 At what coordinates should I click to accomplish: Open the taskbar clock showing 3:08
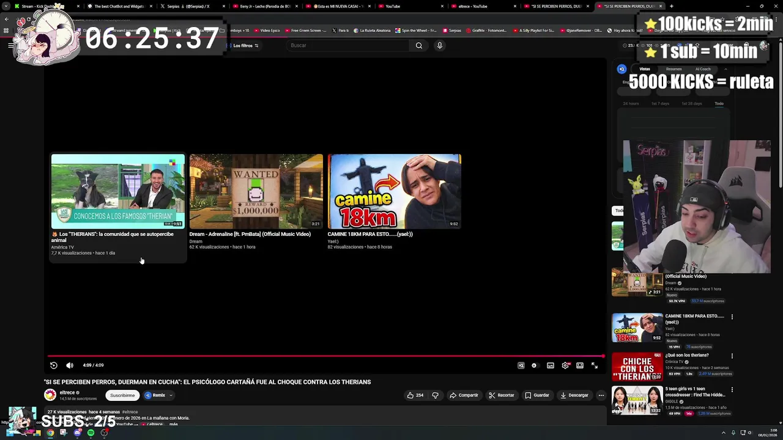click(x=767, y=433)
